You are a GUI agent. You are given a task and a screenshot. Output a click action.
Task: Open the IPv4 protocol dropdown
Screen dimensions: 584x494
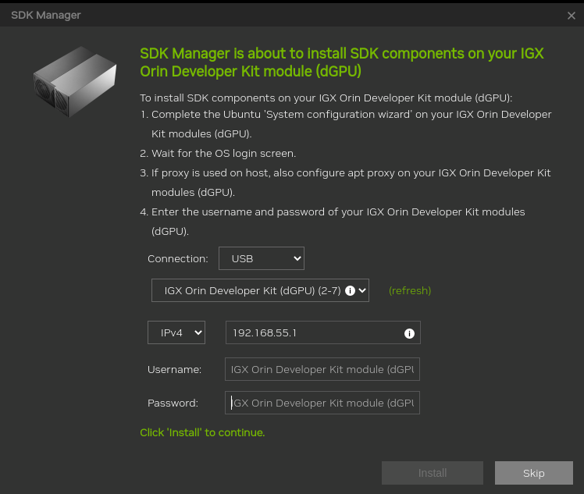[x=176, y=332]
